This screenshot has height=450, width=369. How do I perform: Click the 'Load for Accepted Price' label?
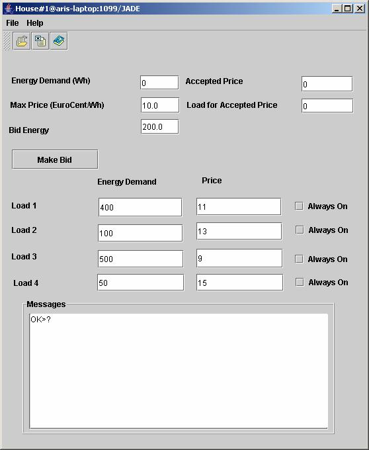231,105
